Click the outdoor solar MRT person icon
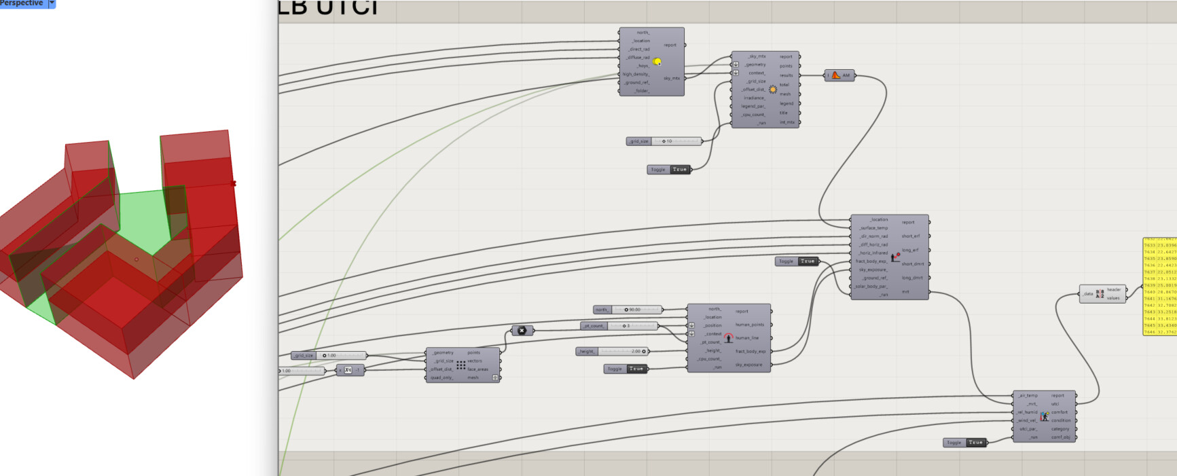1177x476 pixels. 895,257
